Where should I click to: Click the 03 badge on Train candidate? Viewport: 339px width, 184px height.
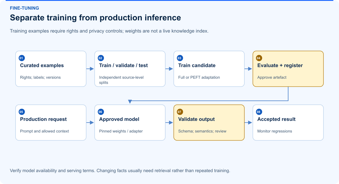click(180, 58)
